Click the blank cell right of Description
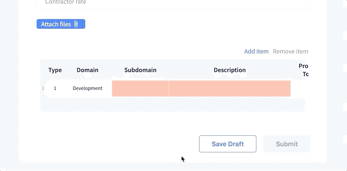Viewport: 347px width, 171px height. [x=299, y=88]
